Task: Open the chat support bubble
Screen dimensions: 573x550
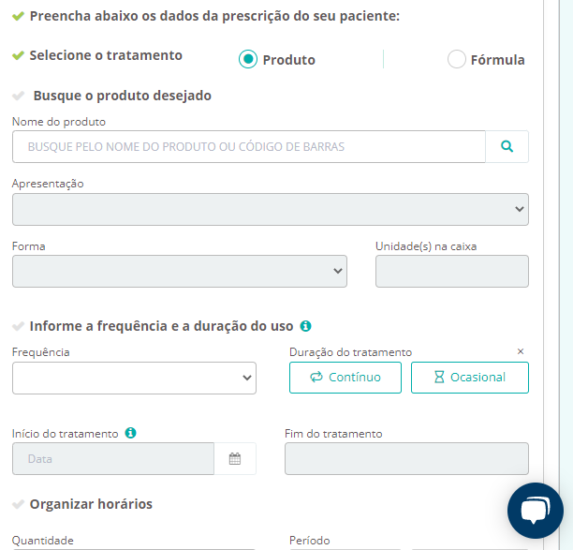Action: click(x=535, y=511)
